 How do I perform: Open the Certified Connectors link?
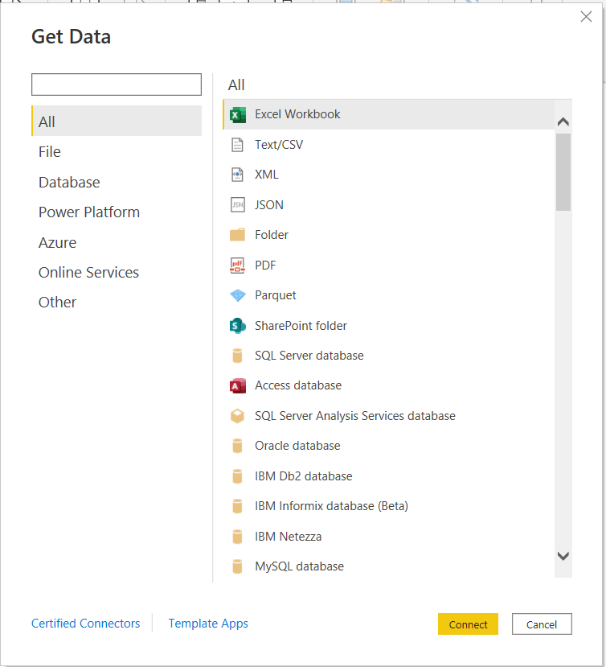pyautogui.click(x=85, y=624)
